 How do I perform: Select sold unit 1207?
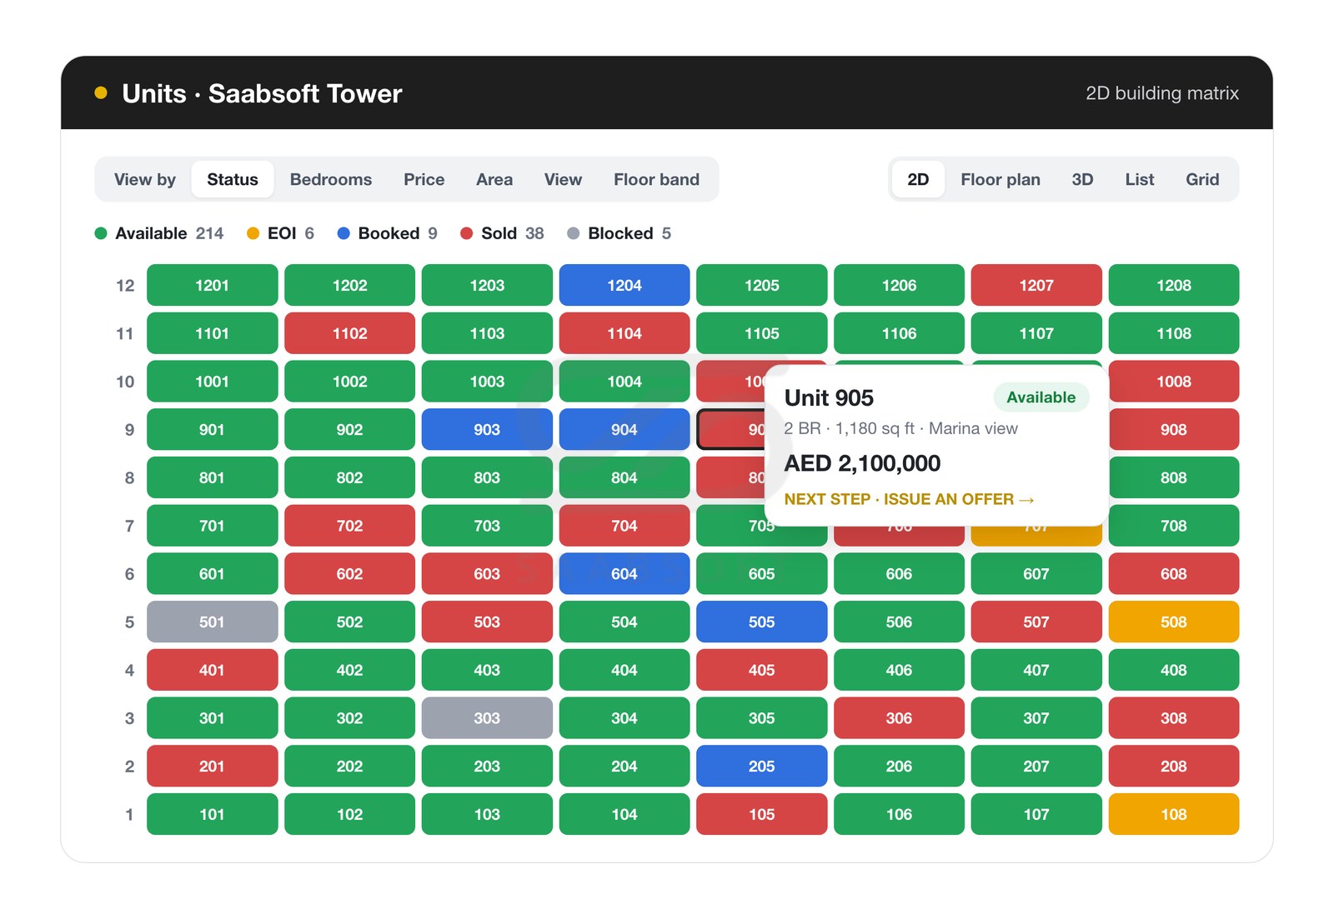tap(1036, 285)
